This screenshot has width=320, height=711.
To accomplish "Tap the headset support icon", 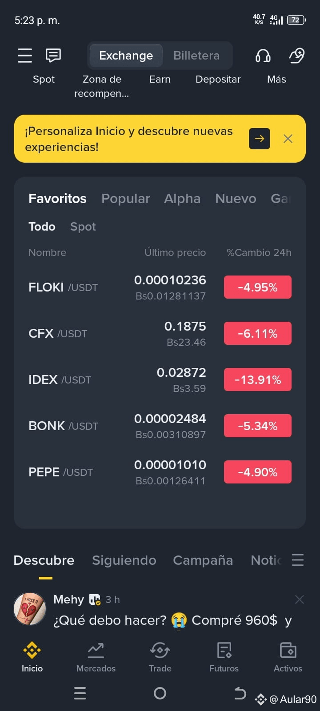I will tap(263, 56).
